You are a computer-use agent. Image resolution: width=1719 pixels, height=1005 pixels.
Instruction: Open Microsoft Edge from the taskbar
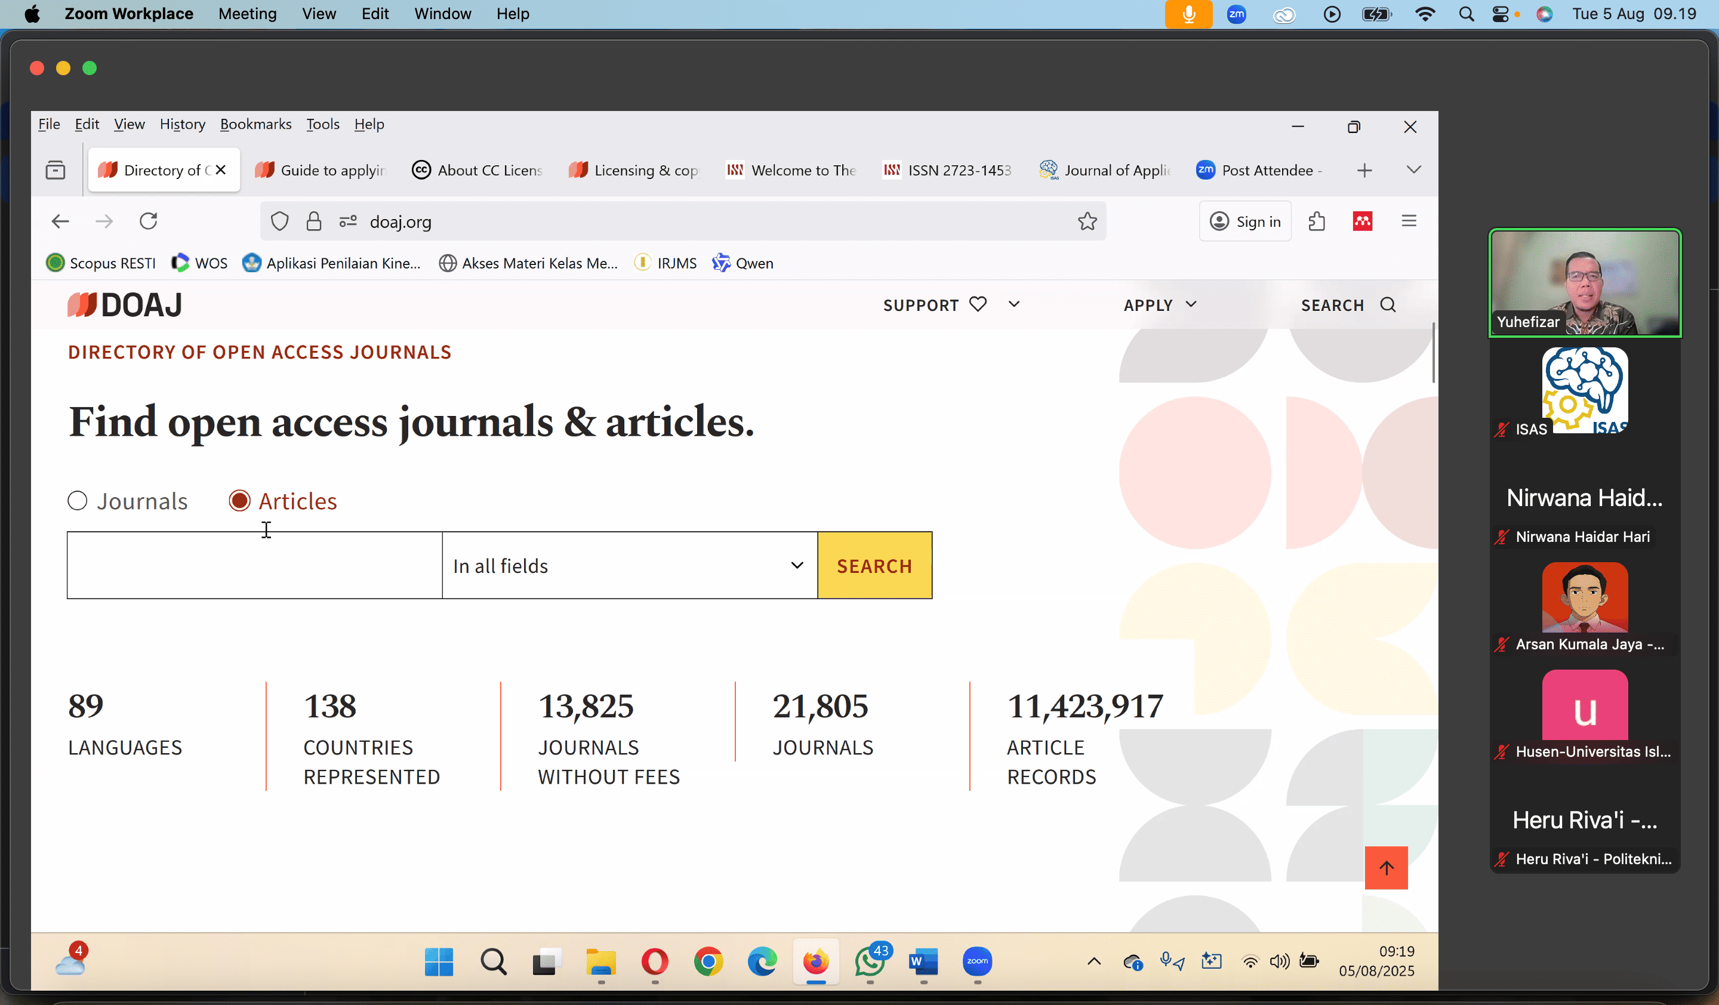[x=762, y=962]
